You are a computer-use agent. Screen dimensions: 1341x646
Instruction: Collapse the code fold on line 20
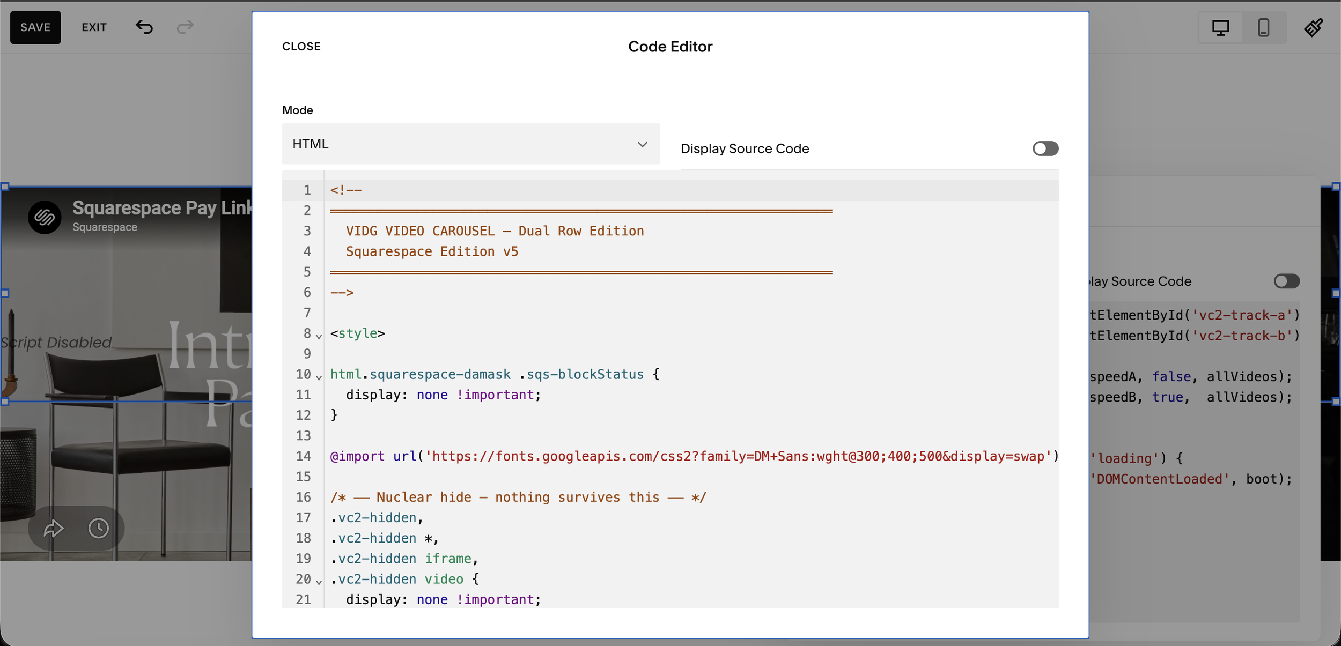319,582
